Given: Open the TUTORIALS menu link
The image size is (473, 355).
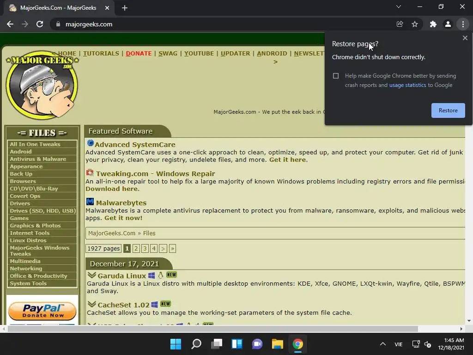Looking at the screenshot, I should pyautogui.click(x=101, y=54).
